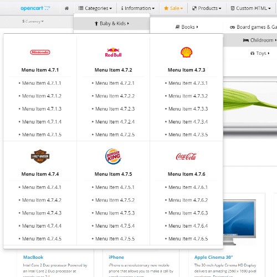
Task: Select Menu Item 4.7.6.5
Action: [186, 239]
